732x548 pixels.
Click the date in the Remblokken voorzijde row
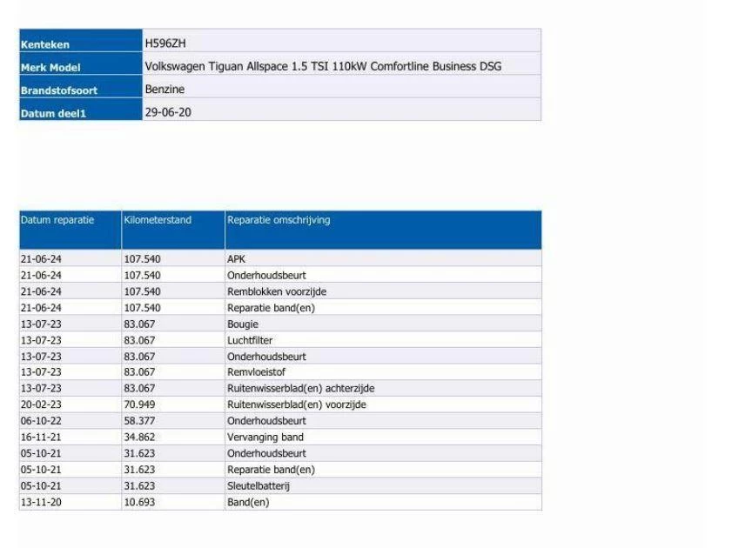coord(41,291)
